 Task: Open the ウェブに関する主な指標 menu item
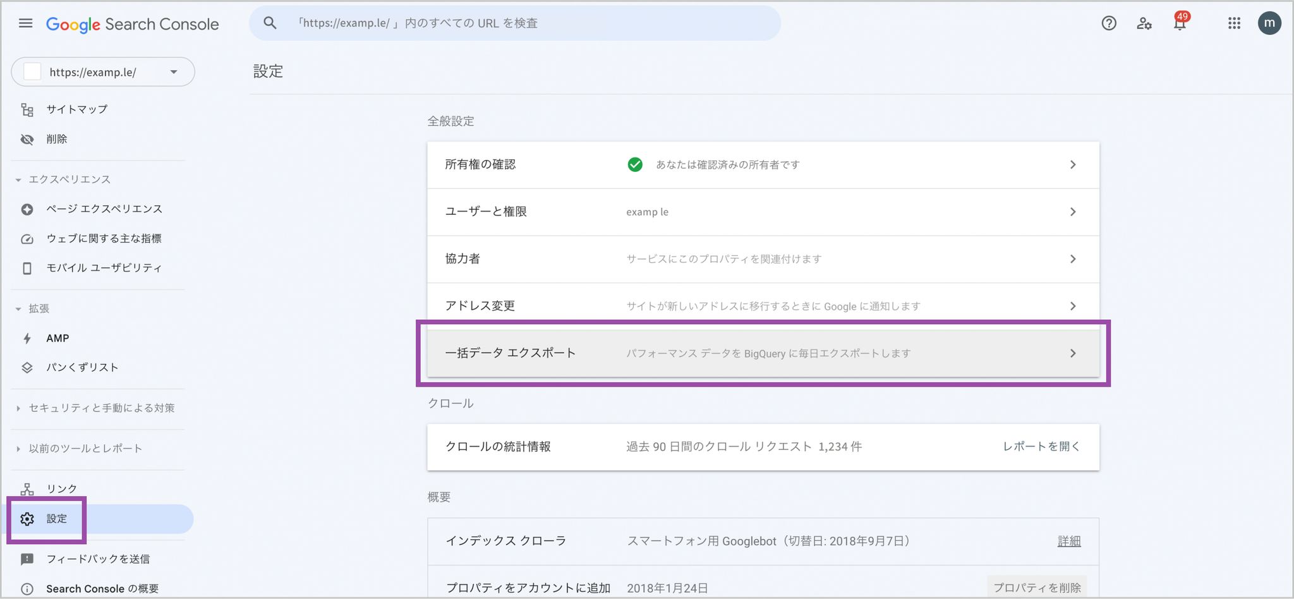(104, 238)
